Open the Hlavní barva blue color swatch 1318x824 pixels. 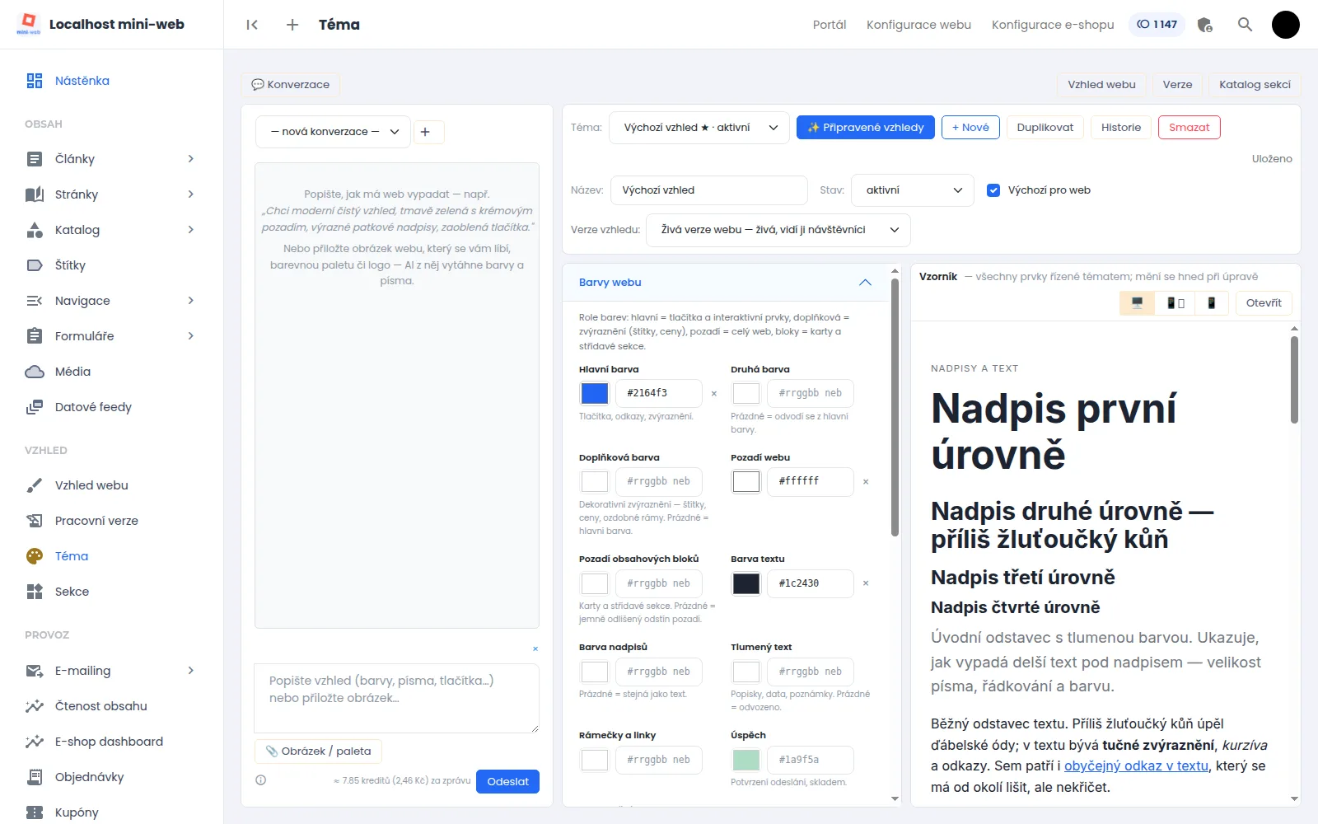[595, 394]
